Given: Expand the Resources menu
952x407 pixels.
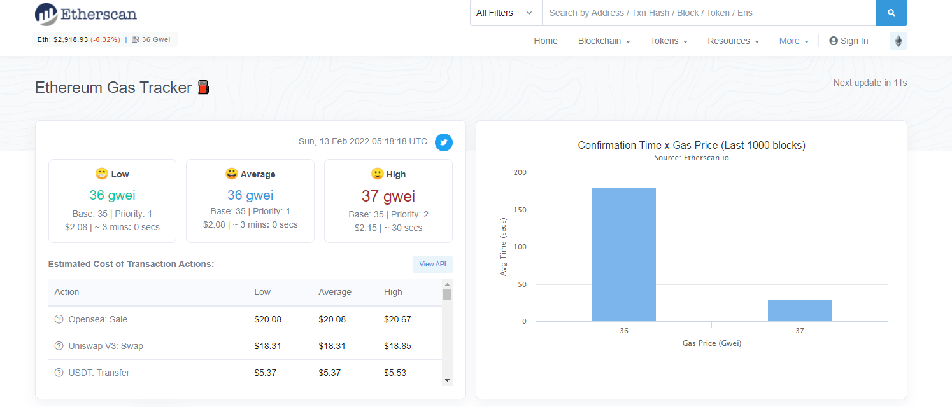Looking at the screenshot, I should [x=734, y=41].
